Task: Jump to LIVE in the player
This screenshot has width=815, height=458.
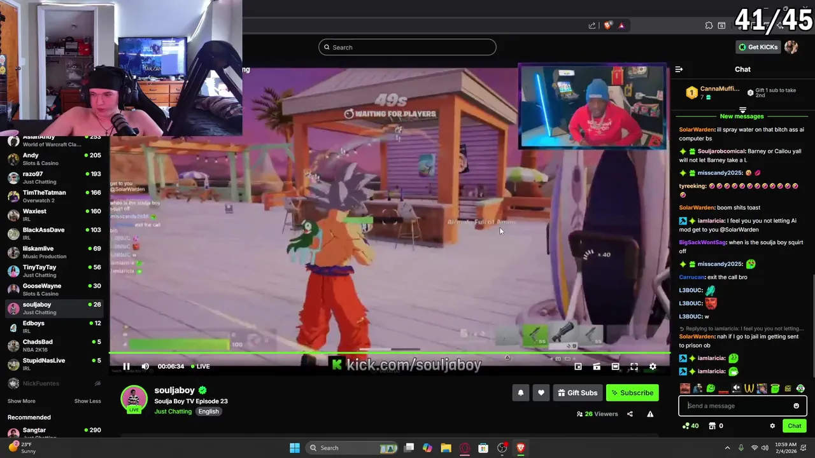Action: click(199, 366)
